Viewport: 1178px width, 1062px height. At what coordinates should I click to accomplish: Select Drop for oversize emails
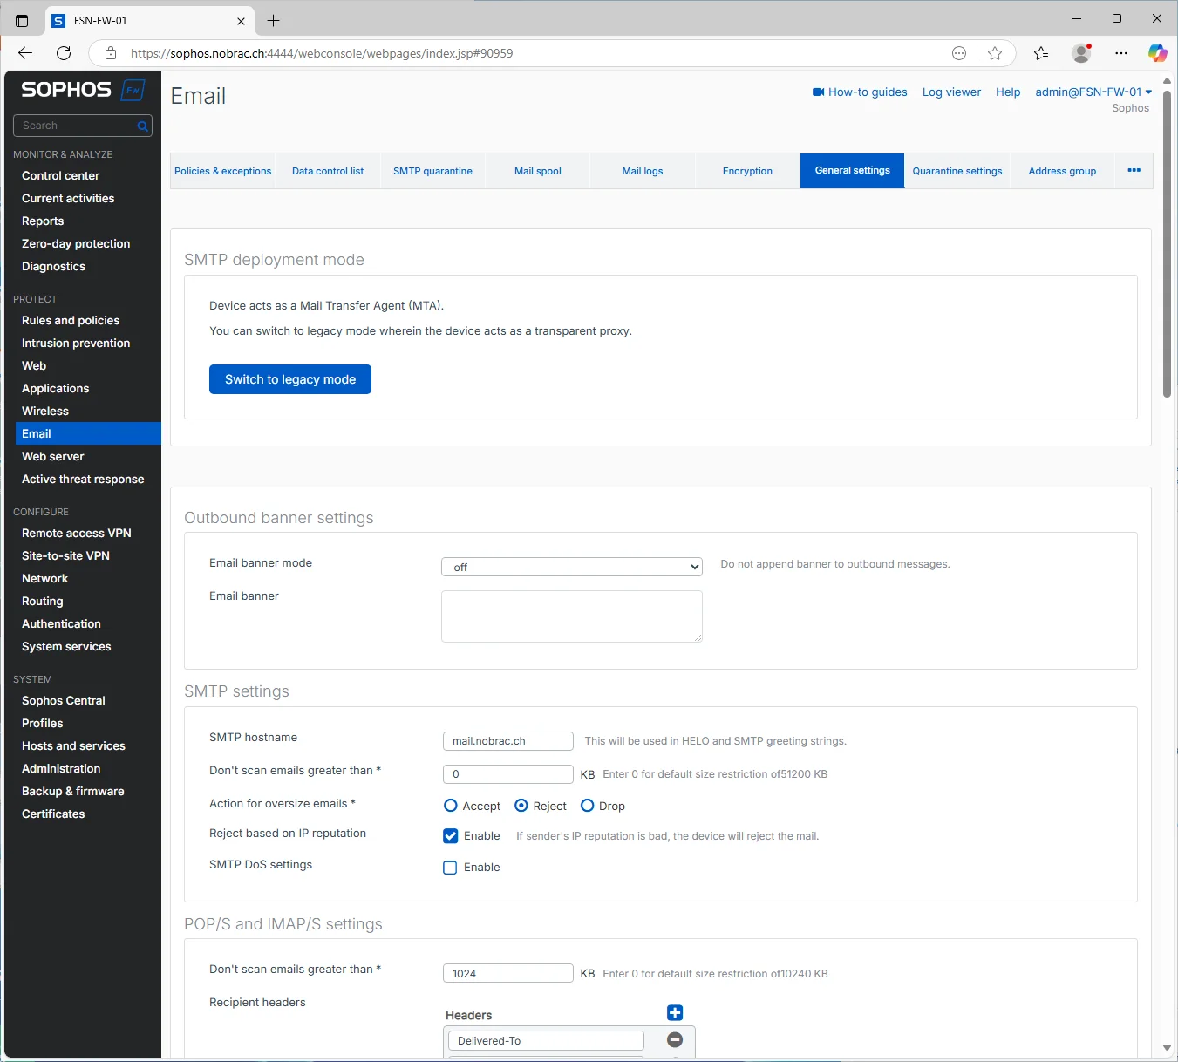coord(588,806)
